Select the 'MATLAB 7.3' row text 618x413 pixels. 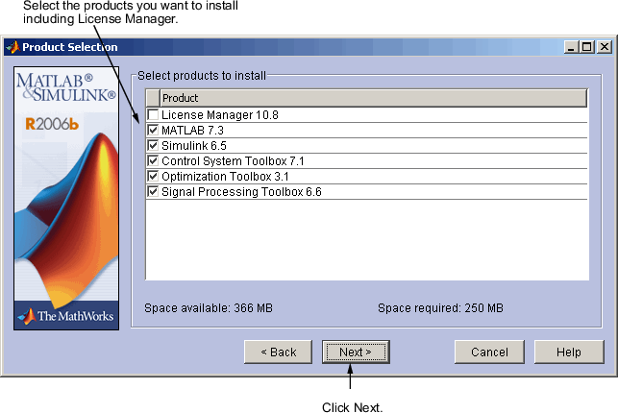192,131
